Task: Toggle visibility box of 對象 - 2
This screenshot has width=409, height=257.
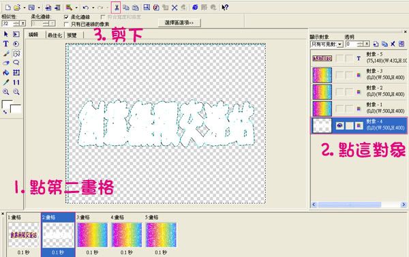Action: pyautogui.click(x=339, y=92)
